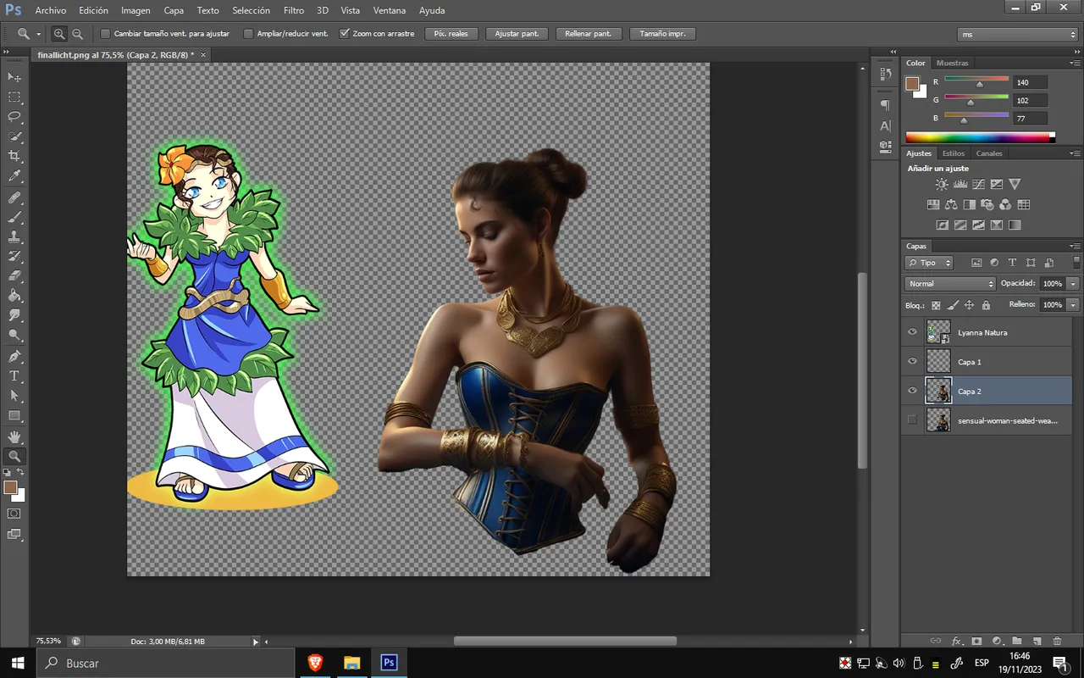Show the sensual-woman-seated layer
The height and width of the screenshot is (678, 1084).
pyautogui.click(x=912, y=420)
